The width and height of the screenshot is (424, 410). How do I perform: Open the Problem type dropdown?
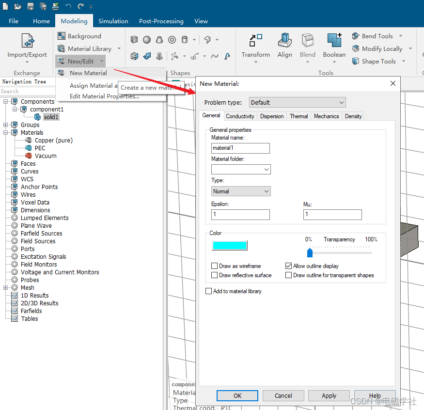(x=297, y=103)
